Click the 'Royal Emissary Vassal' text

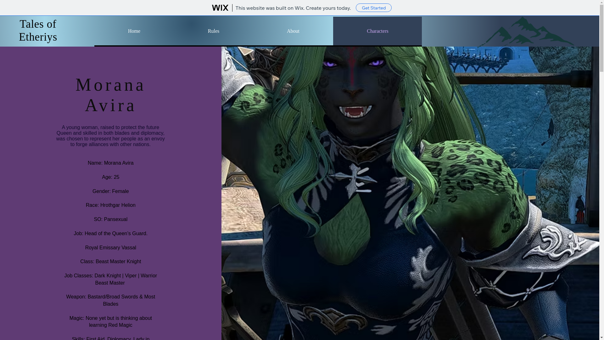[x=111, y=248]
